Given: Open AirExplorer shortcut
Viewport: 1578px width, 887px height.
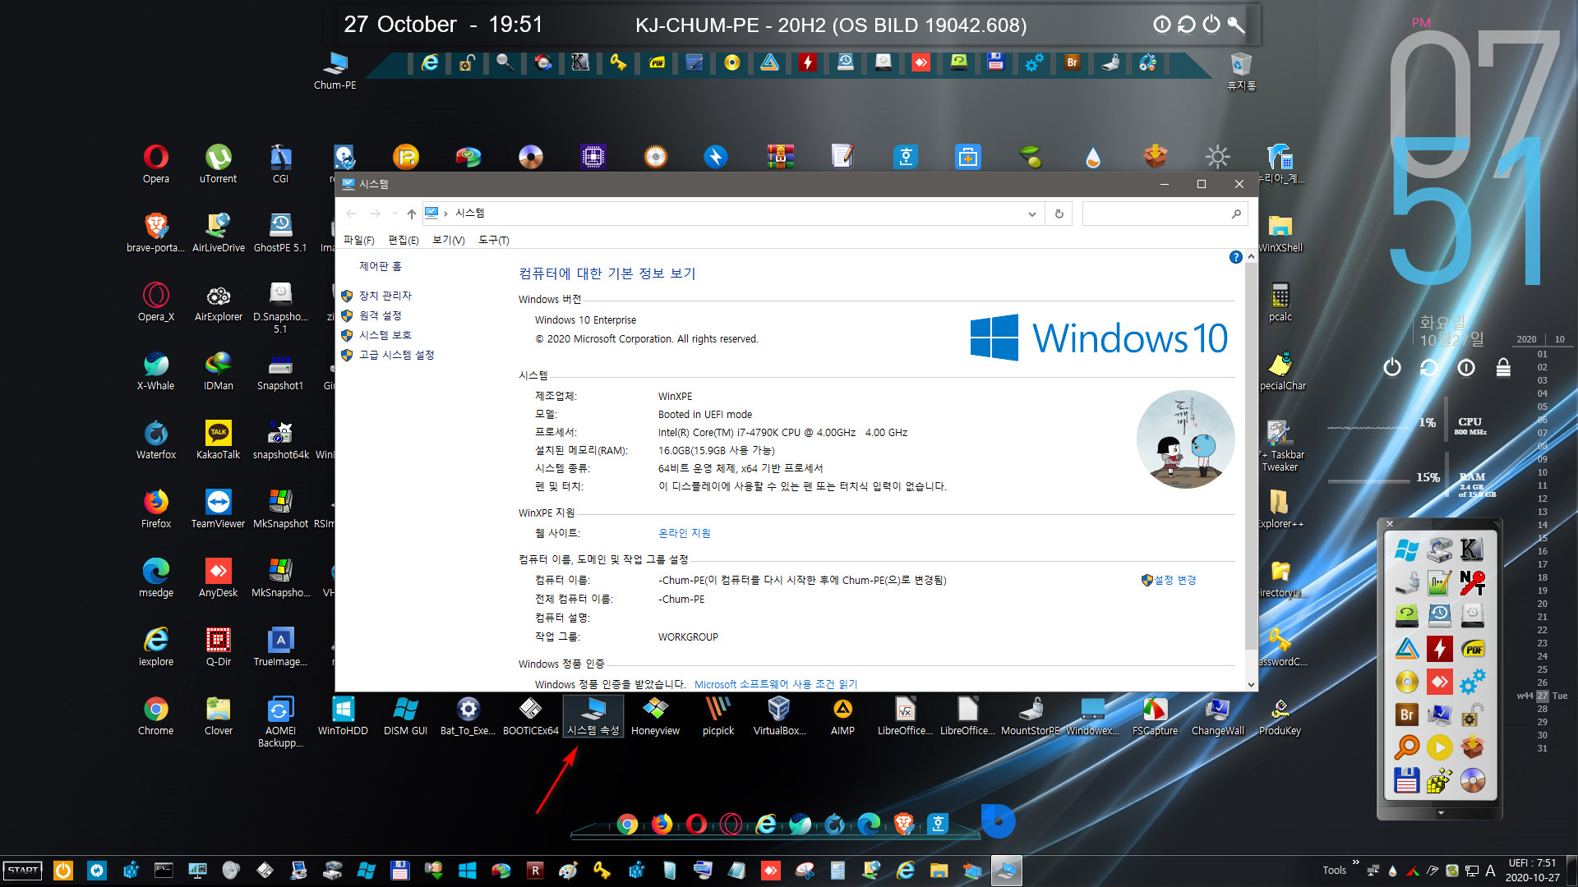Looking at the screenshot, I should [218, 301].
